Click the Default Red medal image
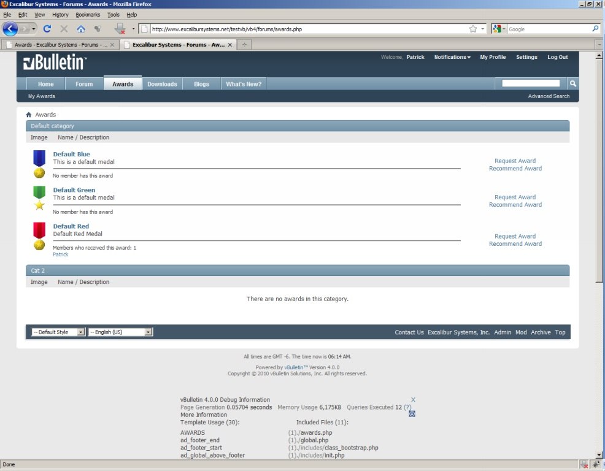Viewport: 605px width, 471px height. pos(39,236)
